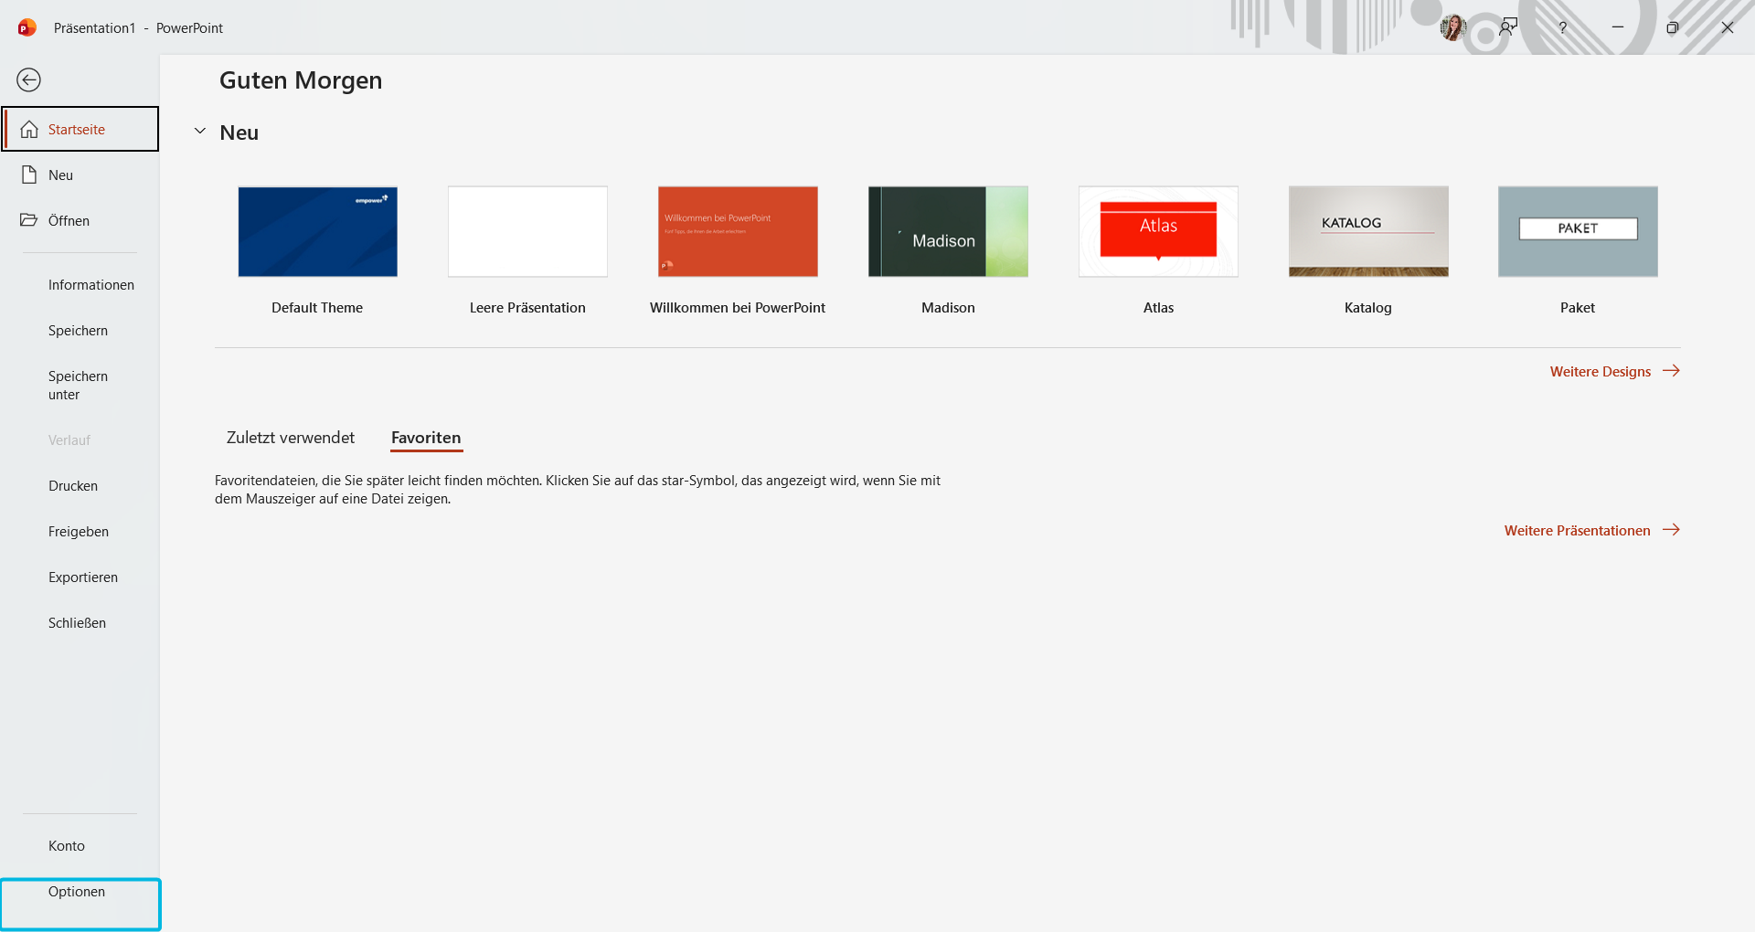Viewport: 1755px width, 932px height.
Task: Select Schließen in sidebar
Action: [80, 623]
